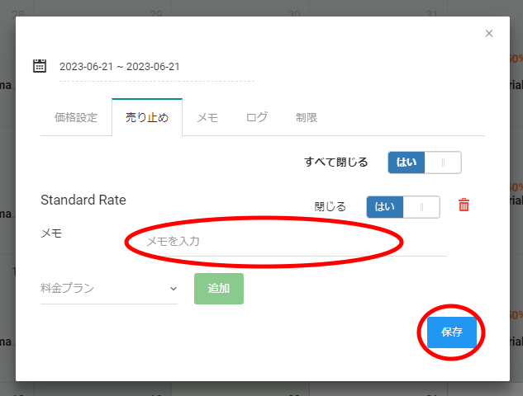Click the Standard Rate heading

coord(83,200)
